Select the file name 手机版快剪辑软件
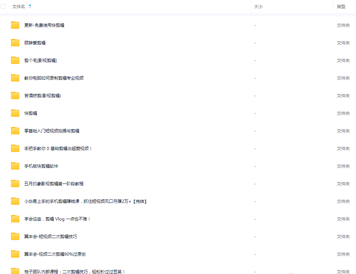The height and width of the screenshot is (274, 356). click(x=41, y=166)
